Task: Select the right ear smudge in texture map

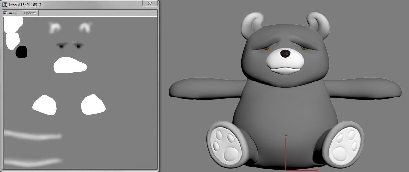Action: 86,27
